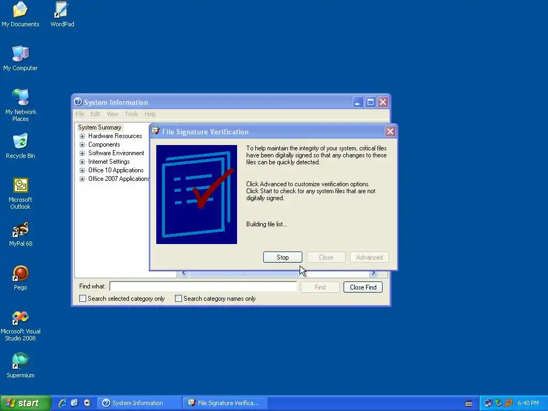
Task: Stop the file signature verification
Action: pyautogui.click(x=283, y=257)
